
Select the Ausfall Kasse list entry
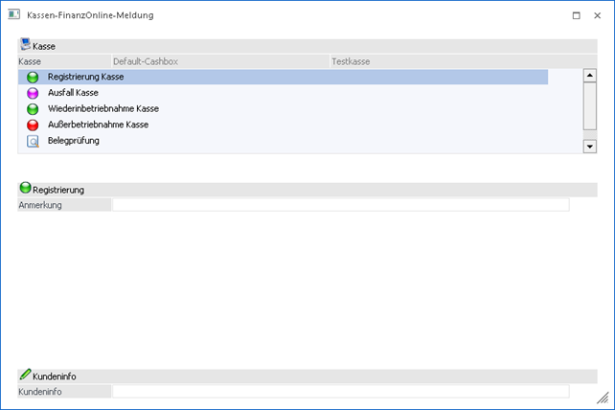click(x=73, y=93)
